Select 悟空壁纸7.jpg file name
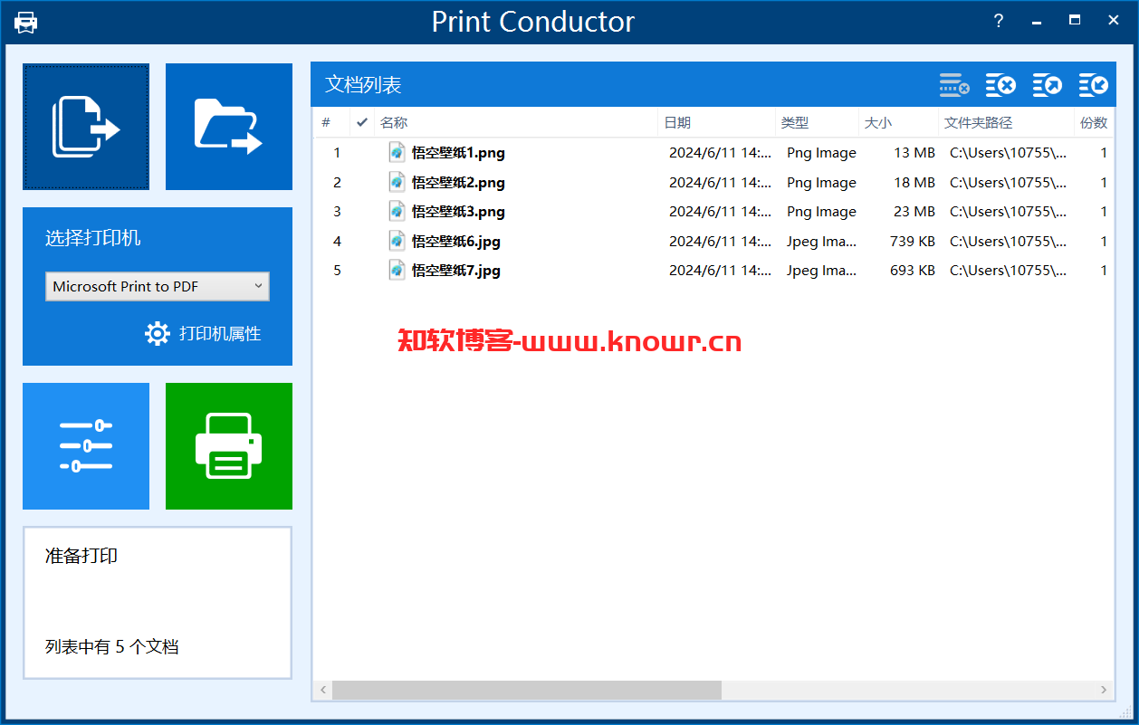This screenshot has height=725, width=1139. point(456,271)
